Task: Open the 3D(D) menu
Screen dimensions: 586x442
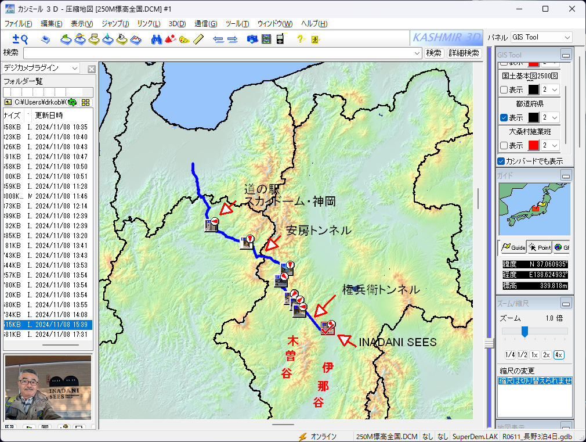Action: point(177,24)
